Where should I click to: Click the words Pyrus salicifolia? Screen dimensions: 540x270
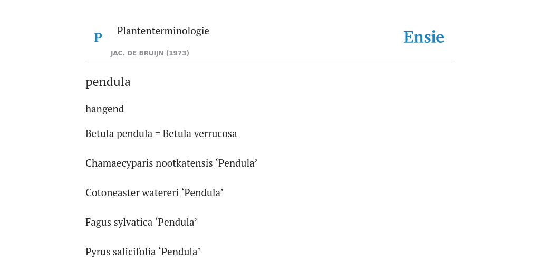[121, 252]
